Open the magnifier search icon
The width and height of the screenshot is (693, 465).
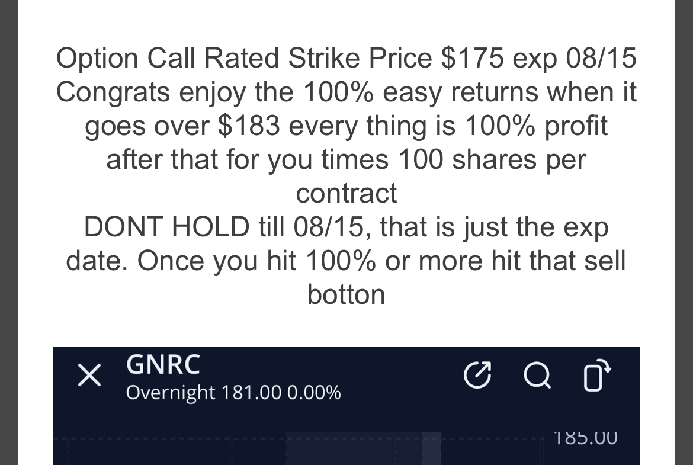[x=537, y=376]
